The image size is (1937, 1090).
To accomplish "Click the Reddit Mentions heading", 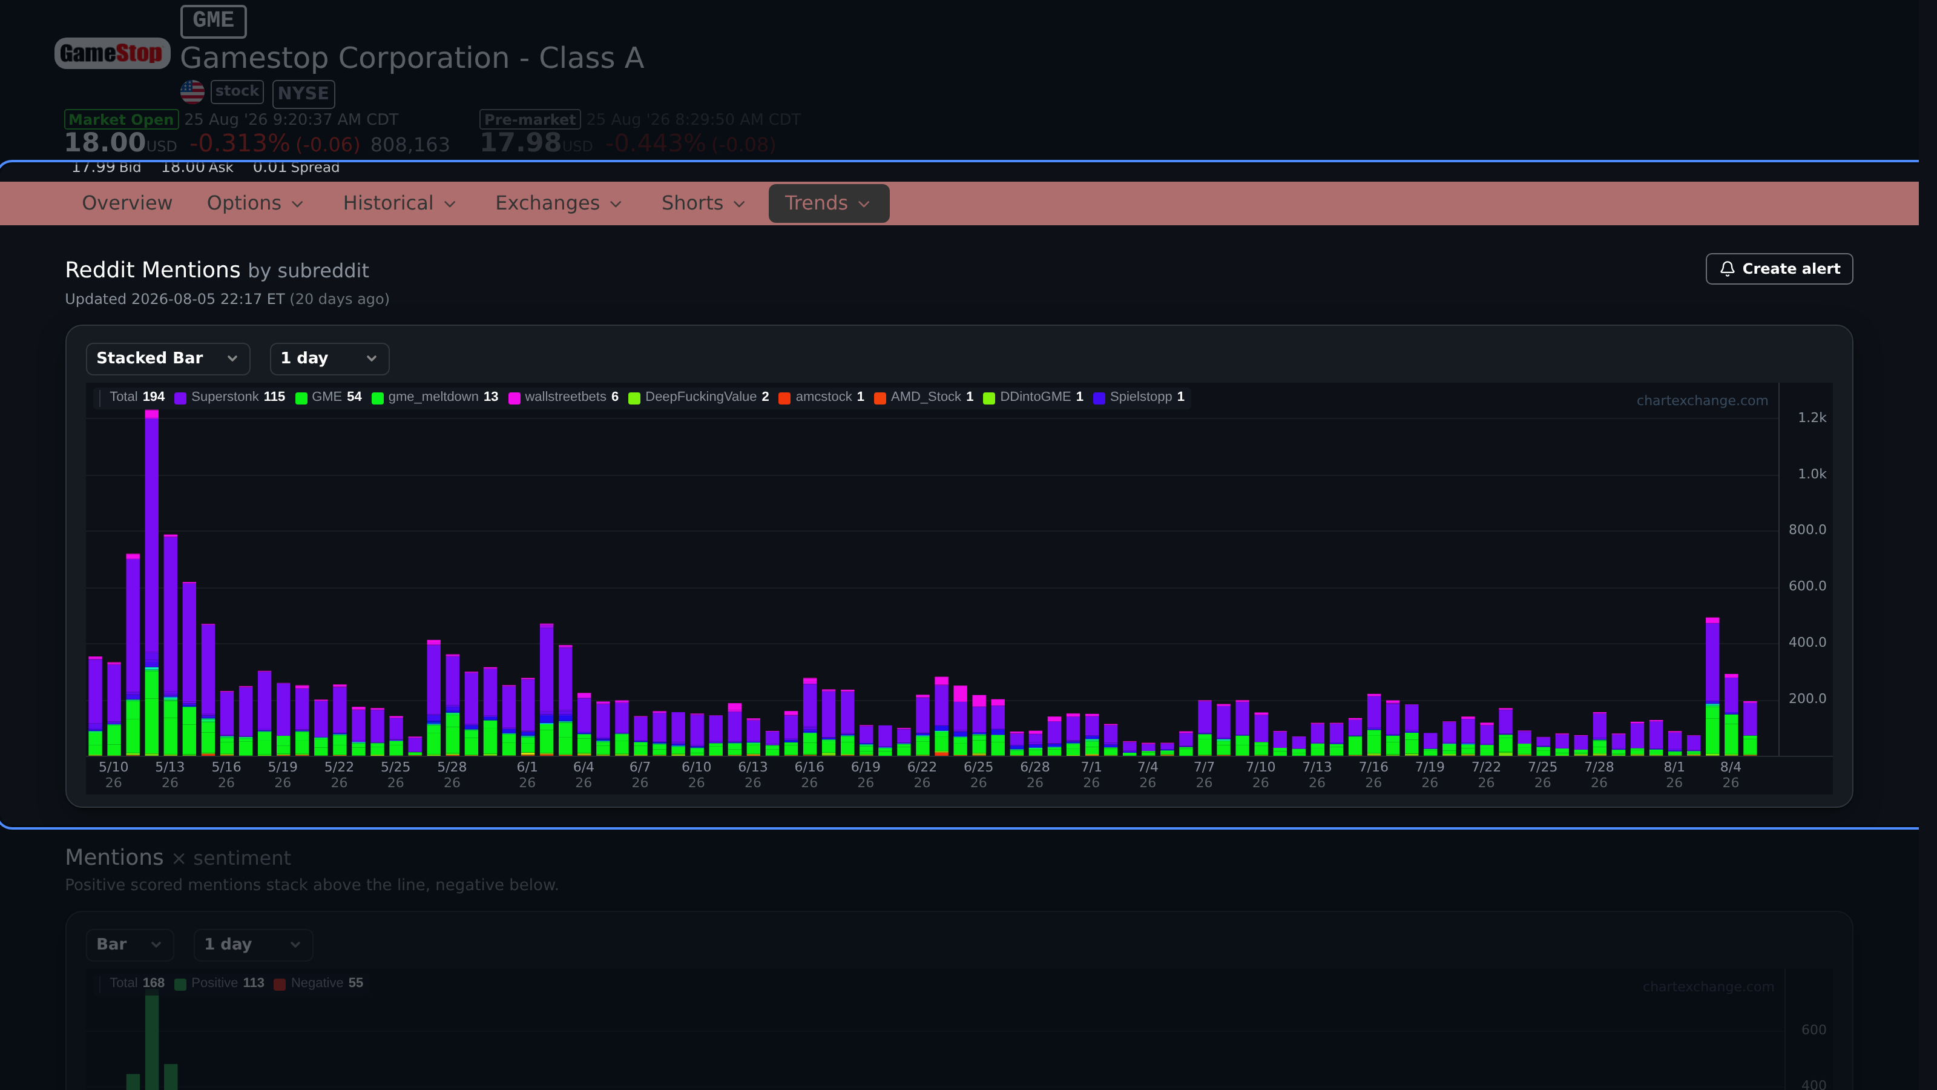I will pos(153,270).
